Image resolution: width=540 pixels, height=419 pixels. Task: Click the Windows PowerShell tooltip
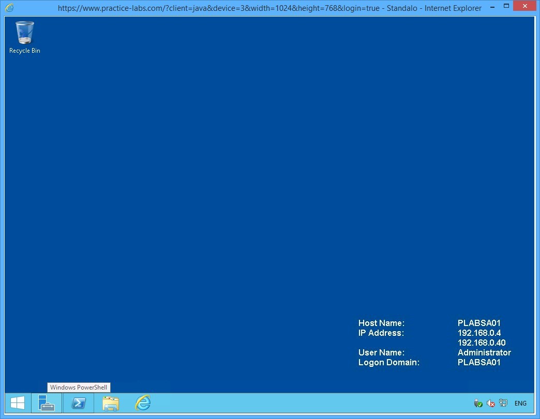[79, 387]
